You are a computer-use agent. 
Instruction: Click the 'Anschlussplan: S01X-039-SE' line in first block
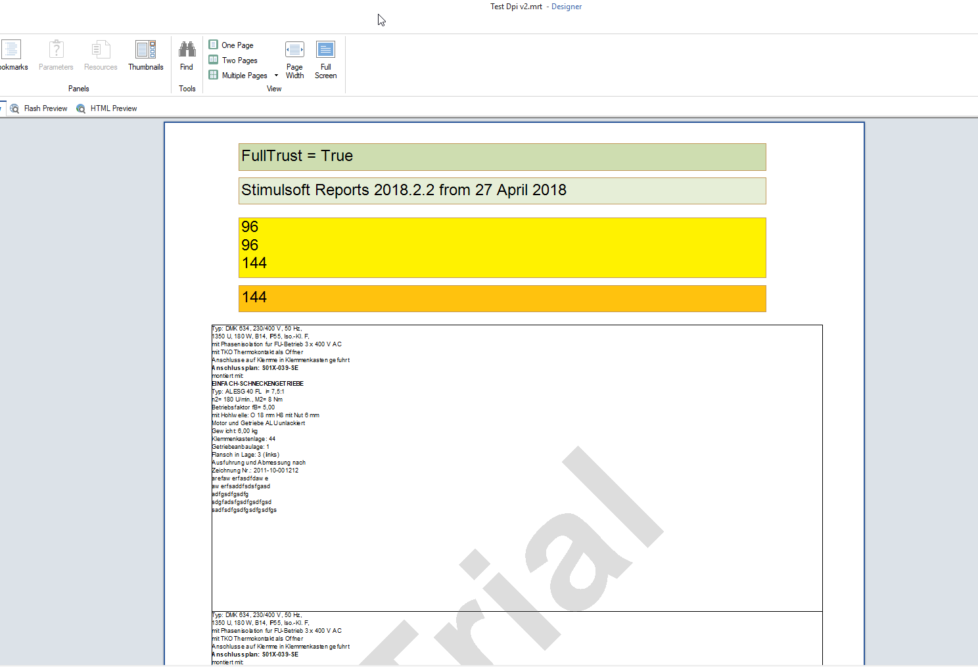point(255,368)
